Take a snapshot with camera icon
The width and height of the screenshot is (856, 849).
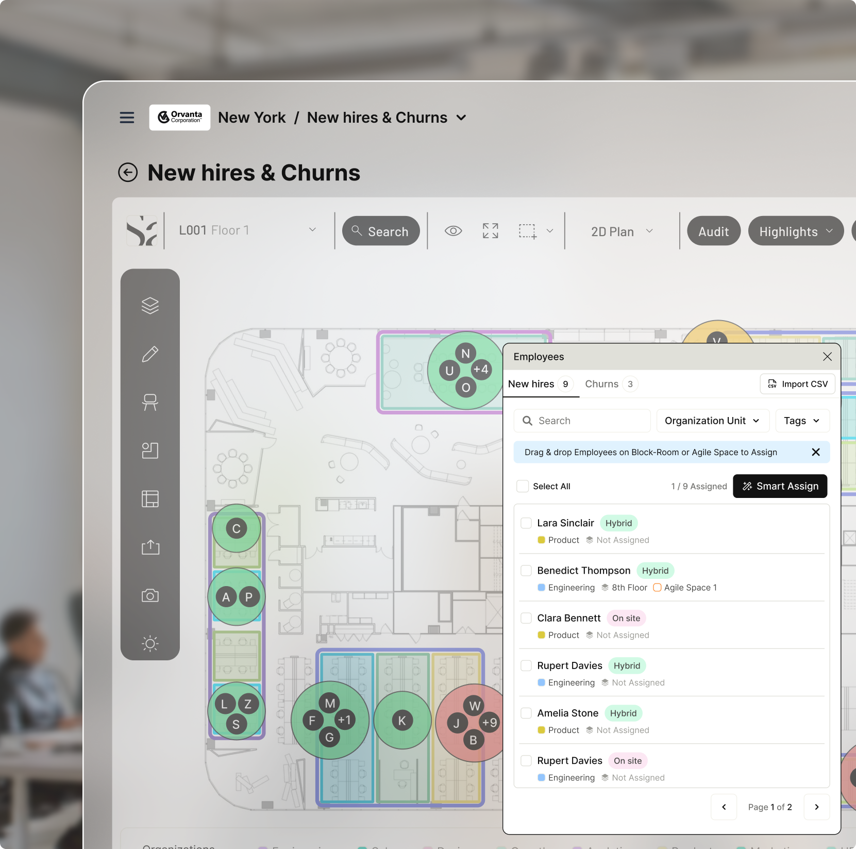[x=150, y=595]
